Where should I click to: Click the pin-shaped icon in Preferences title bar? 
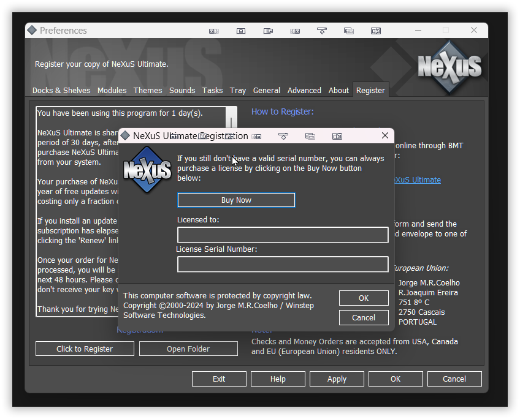(322, 31)
